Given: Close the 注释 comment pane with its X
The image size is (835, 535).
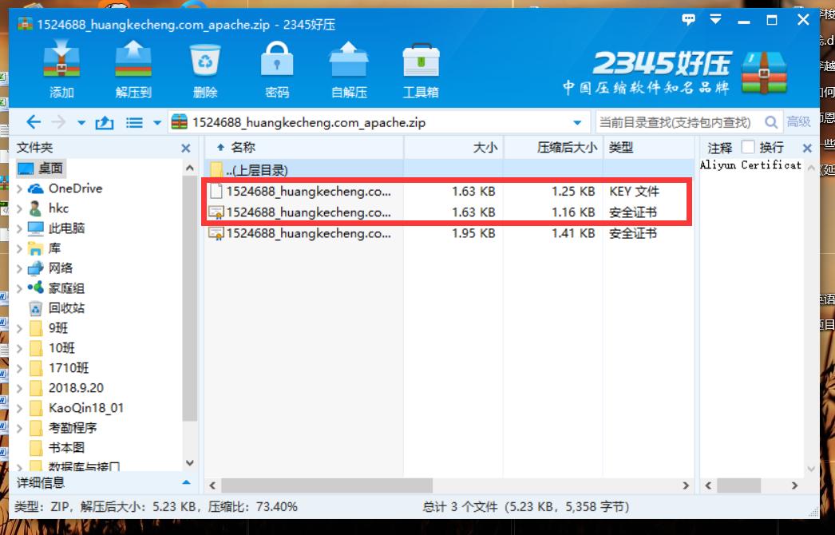Looking at the screenshot, I should point(807,147).
